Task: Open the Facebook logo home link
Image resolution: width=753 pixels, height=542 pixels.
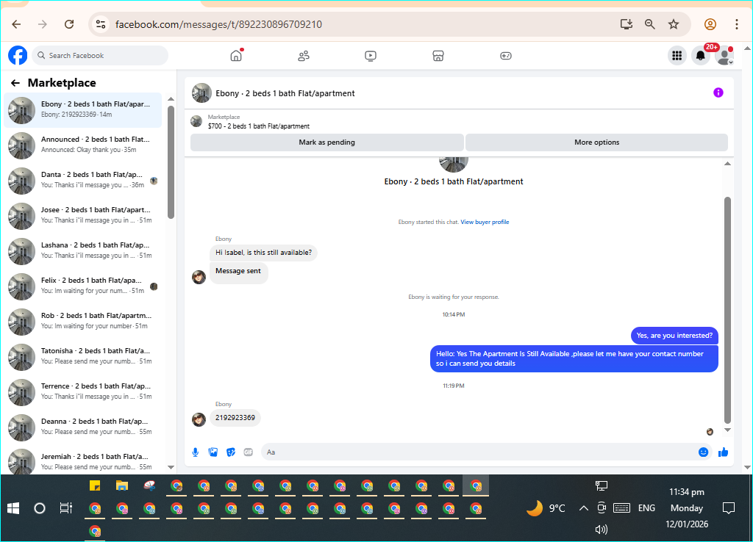Action: point(18,56)
